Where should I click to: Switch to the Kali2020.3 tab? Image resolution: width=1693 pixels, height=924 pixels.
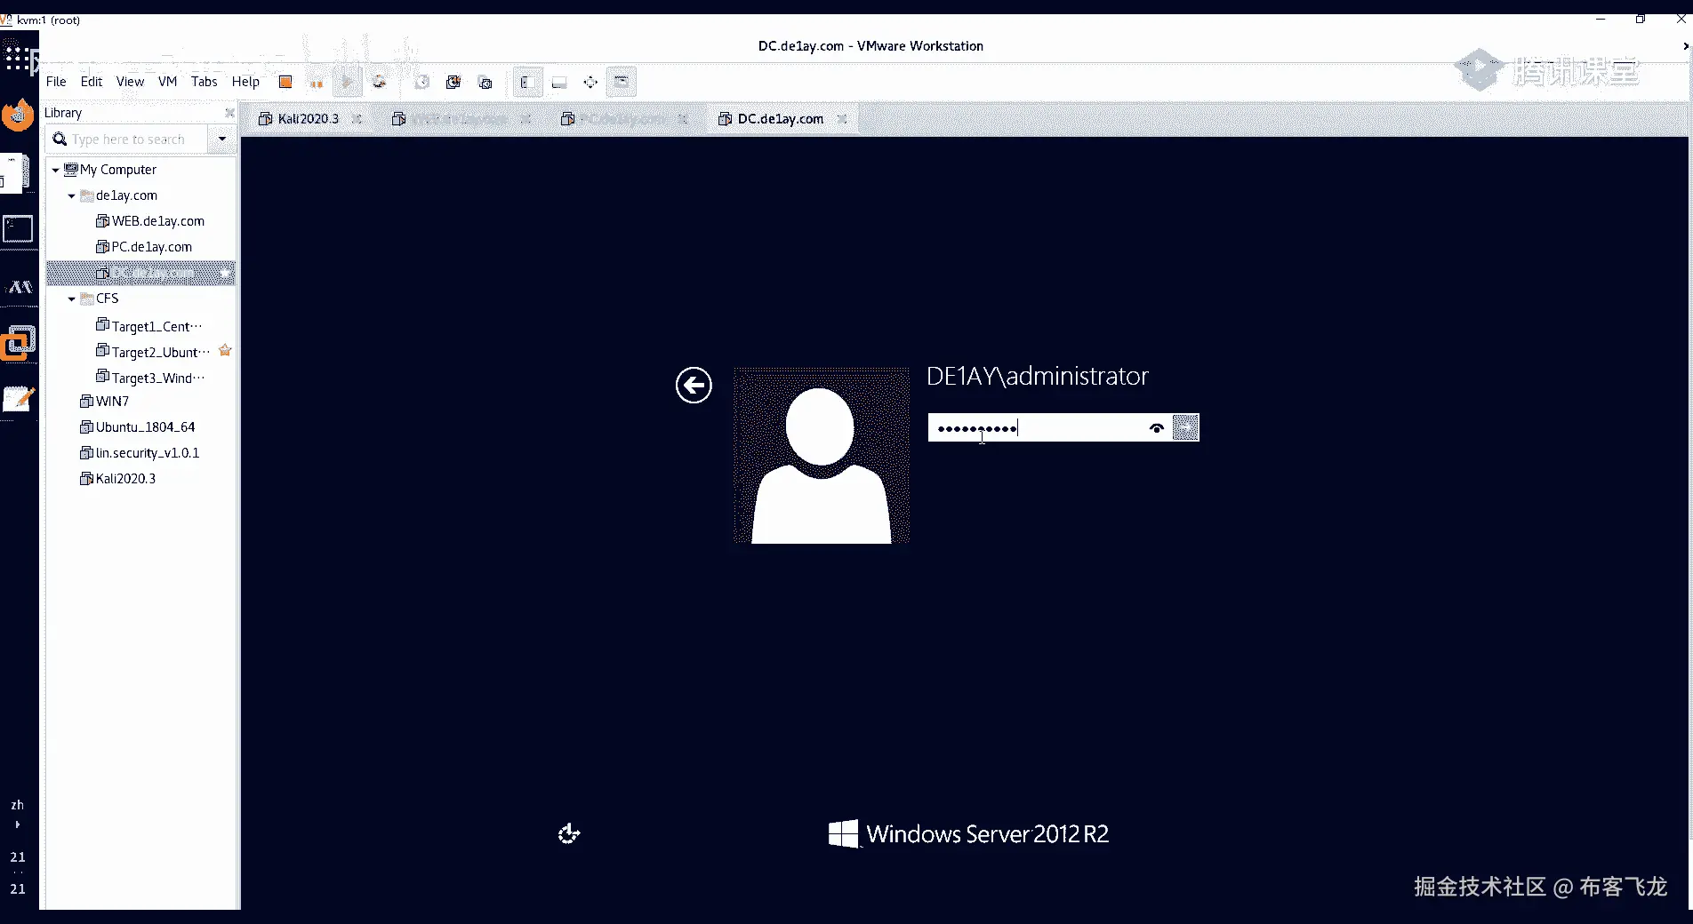pos(308,119)
